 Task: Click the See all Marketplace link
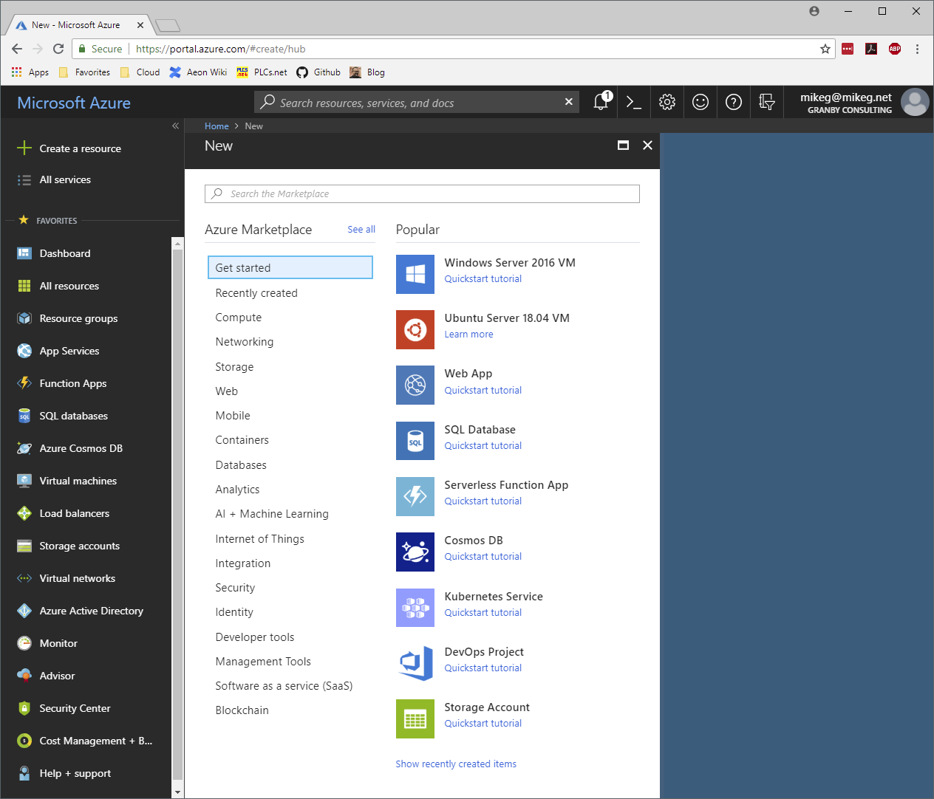click(361, 230)
